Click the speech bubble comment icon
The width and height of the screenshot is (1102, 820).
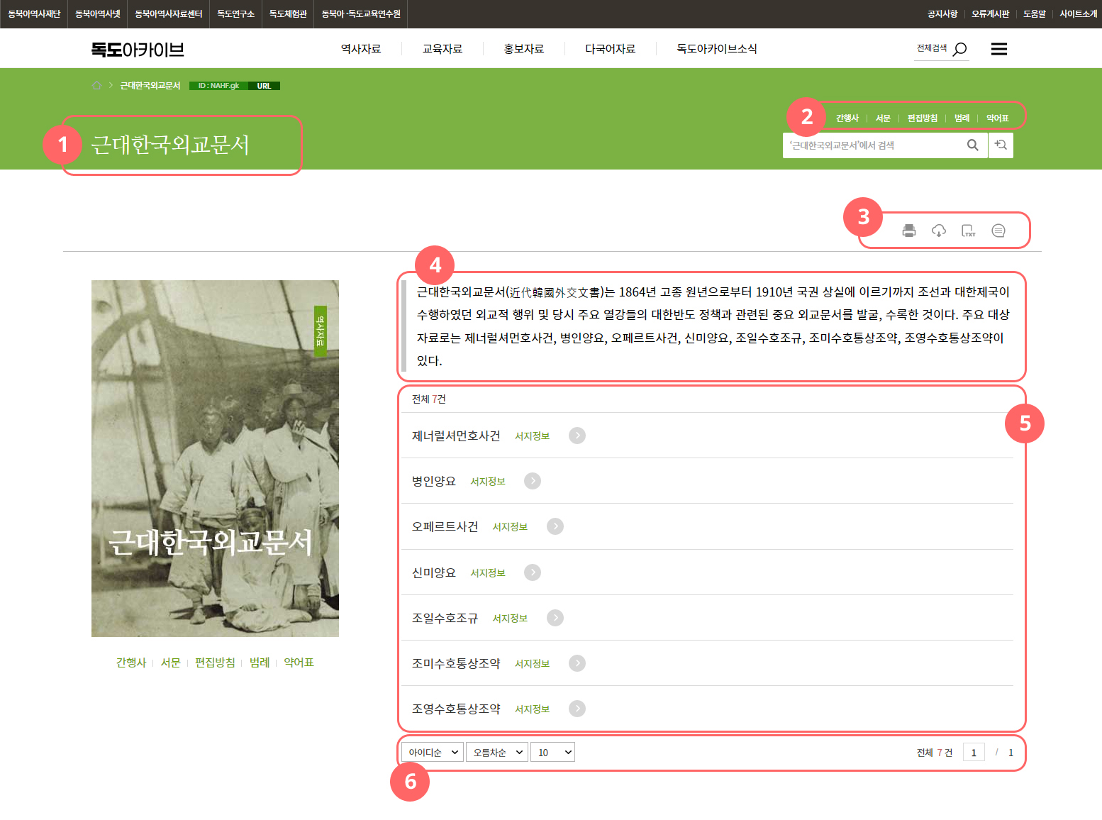click(998, 231)
